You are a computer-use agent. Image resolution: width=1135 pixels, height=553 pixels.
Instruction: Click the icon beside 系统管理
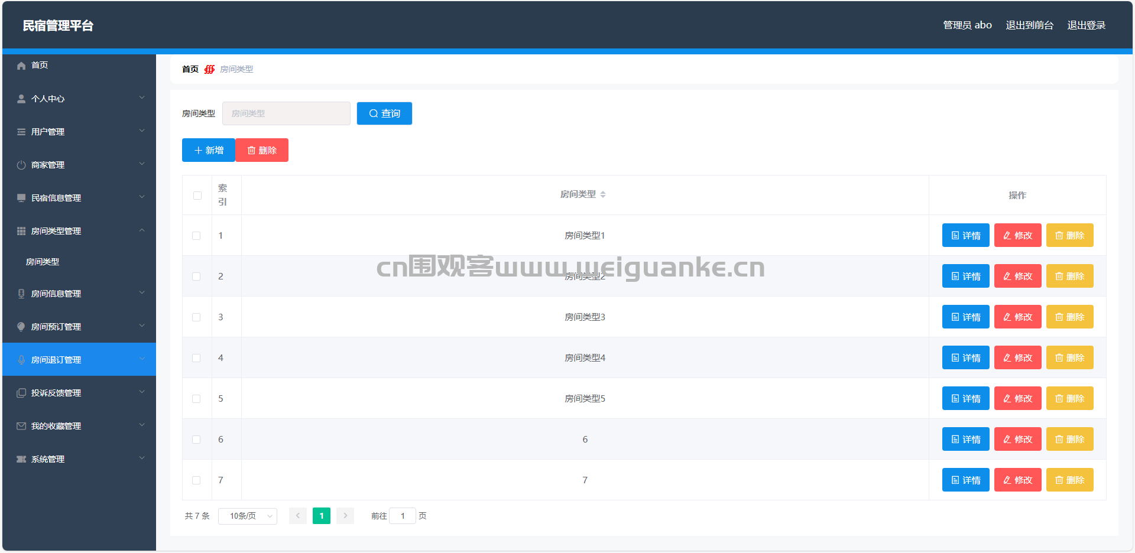[x=21, y=459]
